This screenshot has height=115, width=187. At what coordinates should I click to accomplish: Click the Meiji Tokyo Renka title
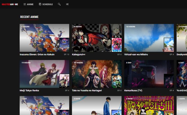(x=29, y=91)
